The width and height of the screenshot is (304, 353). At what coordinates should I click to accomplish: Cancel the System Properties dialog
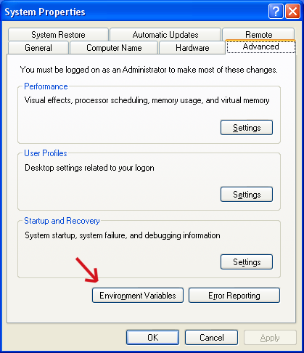211,337
